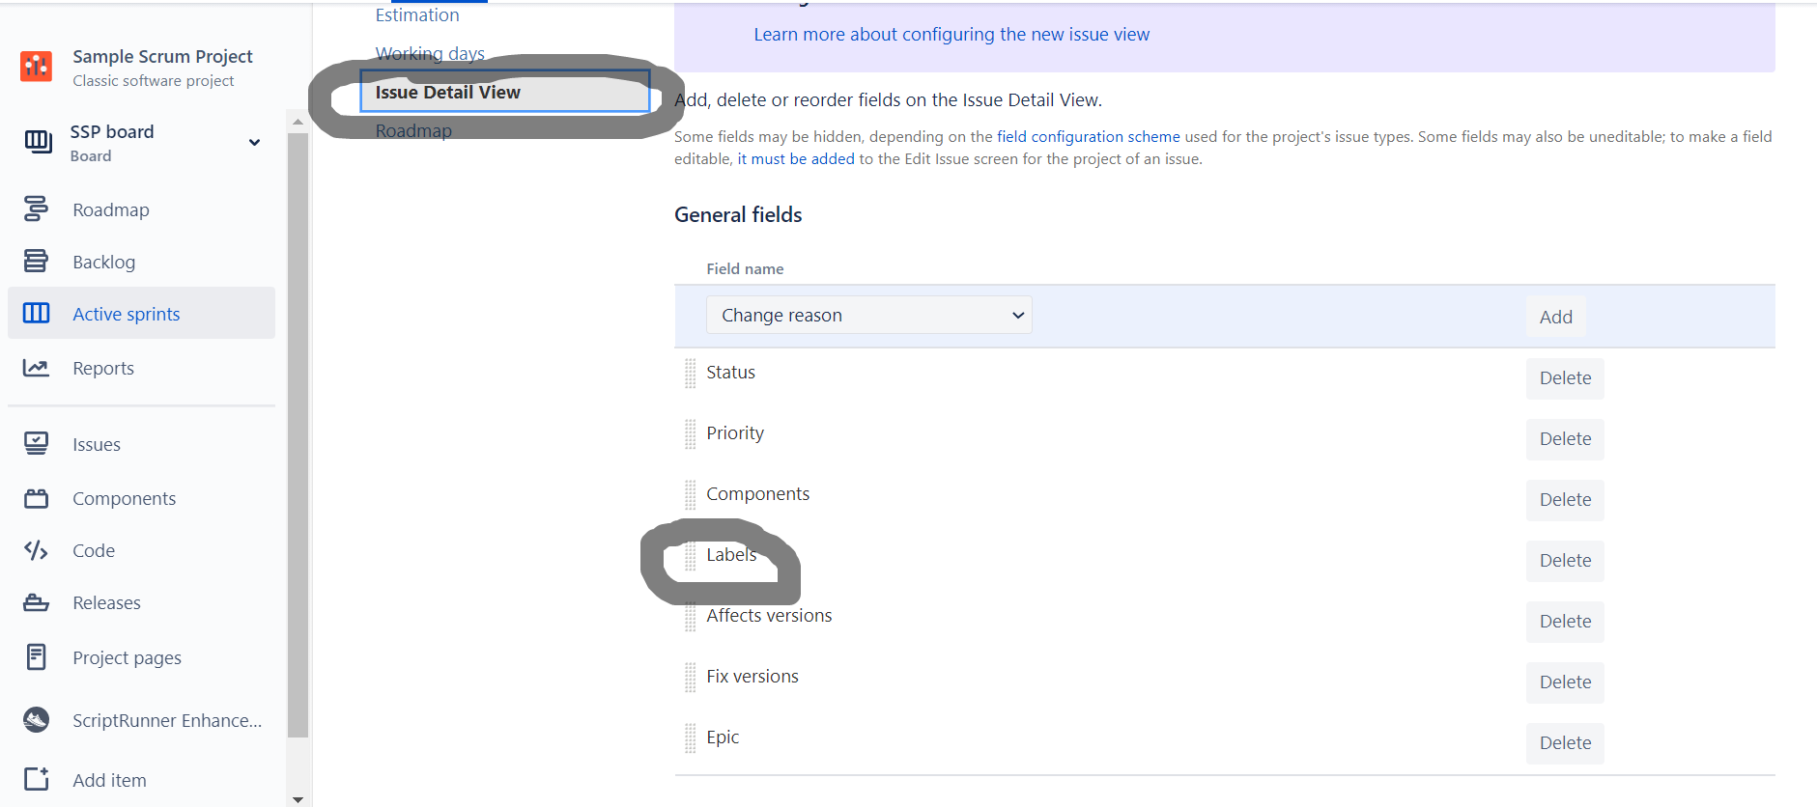1817x807 pixels.
Task: Click the sidebar scrollbar down arrow
Action: [298, 799]
